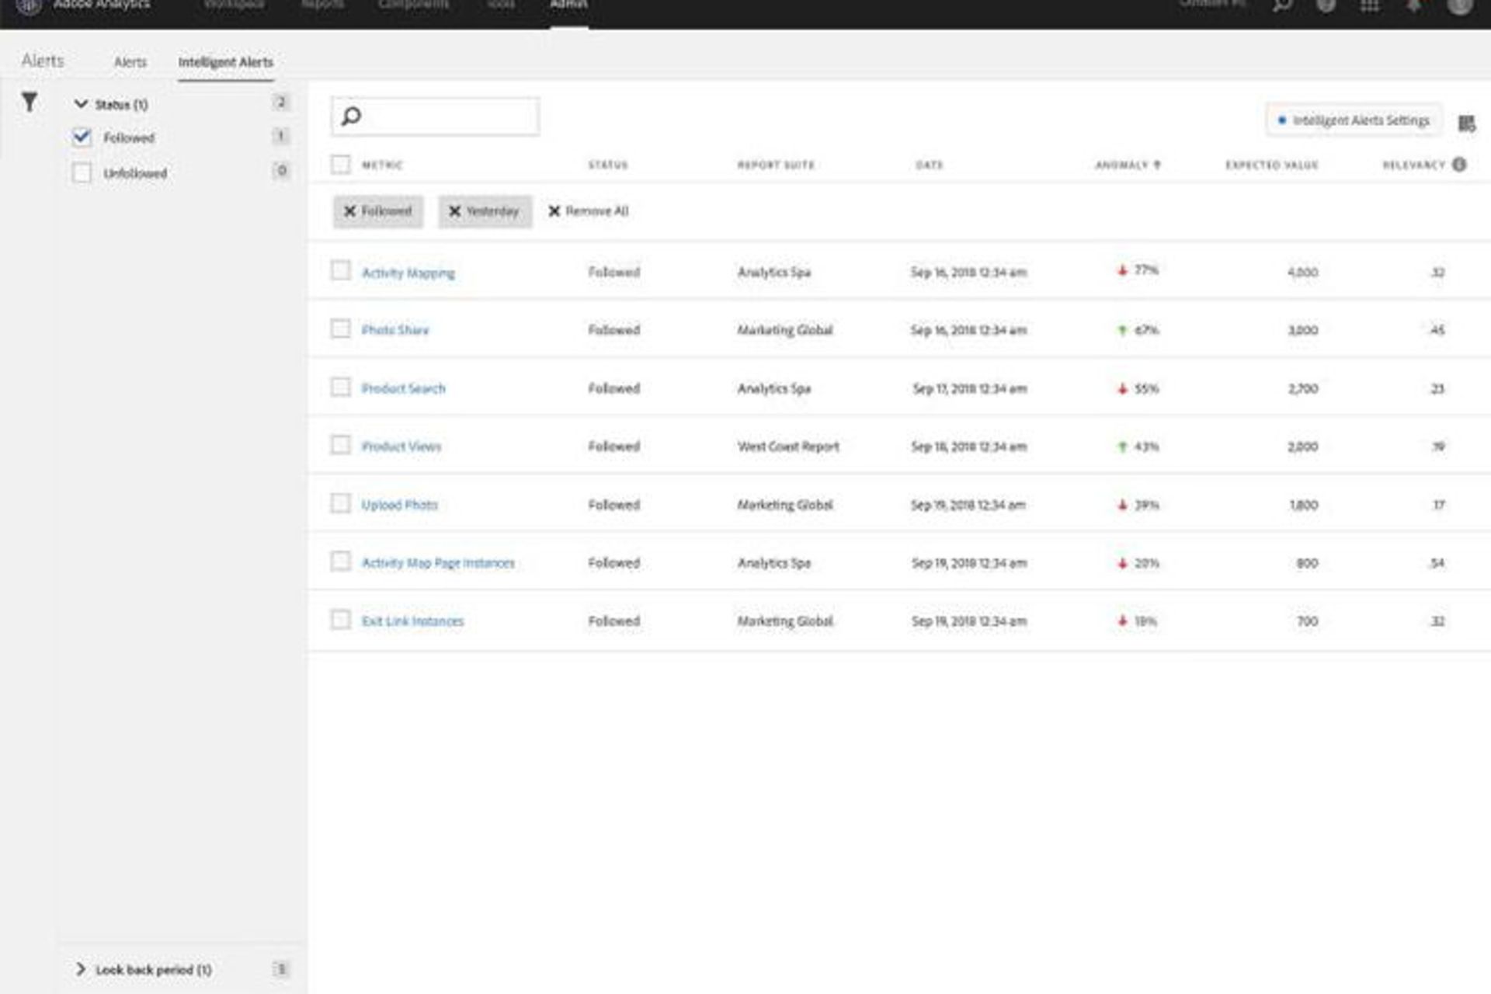Open the Product Search metric link
The image size is (1491, 994).
coord(405,388)
